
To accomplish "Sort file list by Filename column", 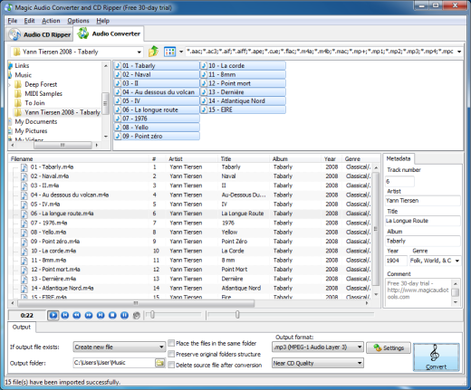I will click(79, 159).
